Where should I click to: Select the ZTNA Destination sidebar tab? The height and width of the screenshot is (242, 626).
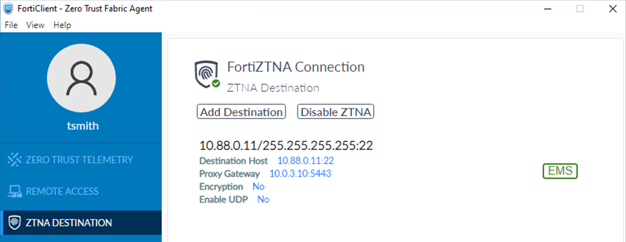point(69,223)
